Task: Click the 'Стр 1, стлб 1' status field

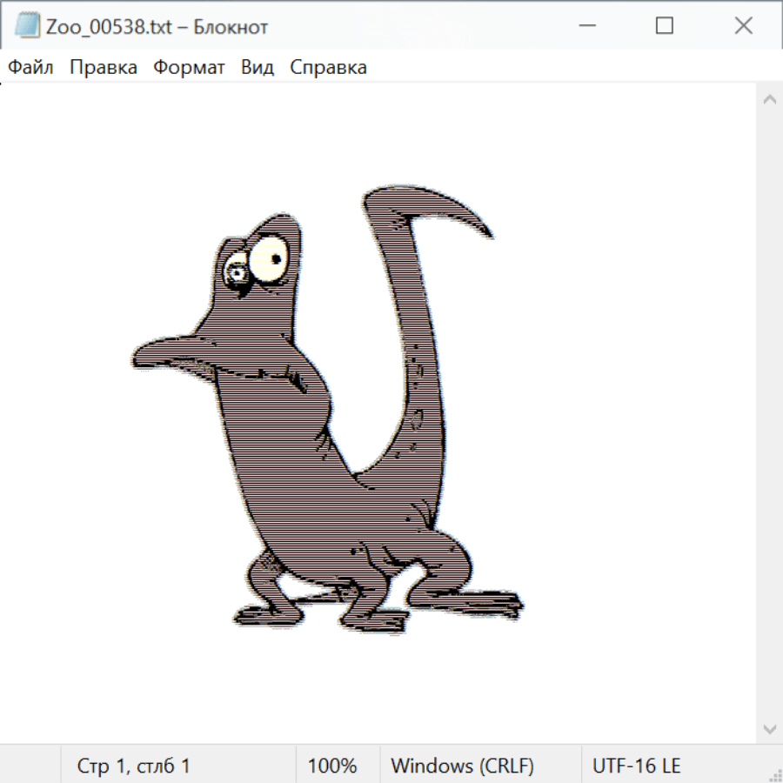Action: (134, 766)
